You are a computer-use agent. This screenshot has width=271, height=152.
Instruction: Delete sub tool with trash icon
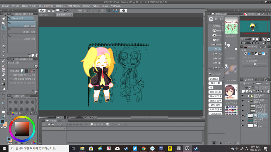tap(36, 55)
